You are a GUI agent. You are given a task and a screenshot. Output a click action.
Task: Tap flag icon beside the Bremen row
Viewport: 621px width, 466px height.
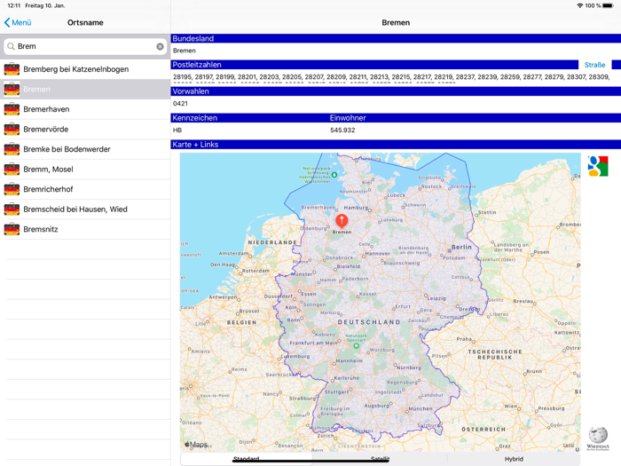click(x=12, y=89)
